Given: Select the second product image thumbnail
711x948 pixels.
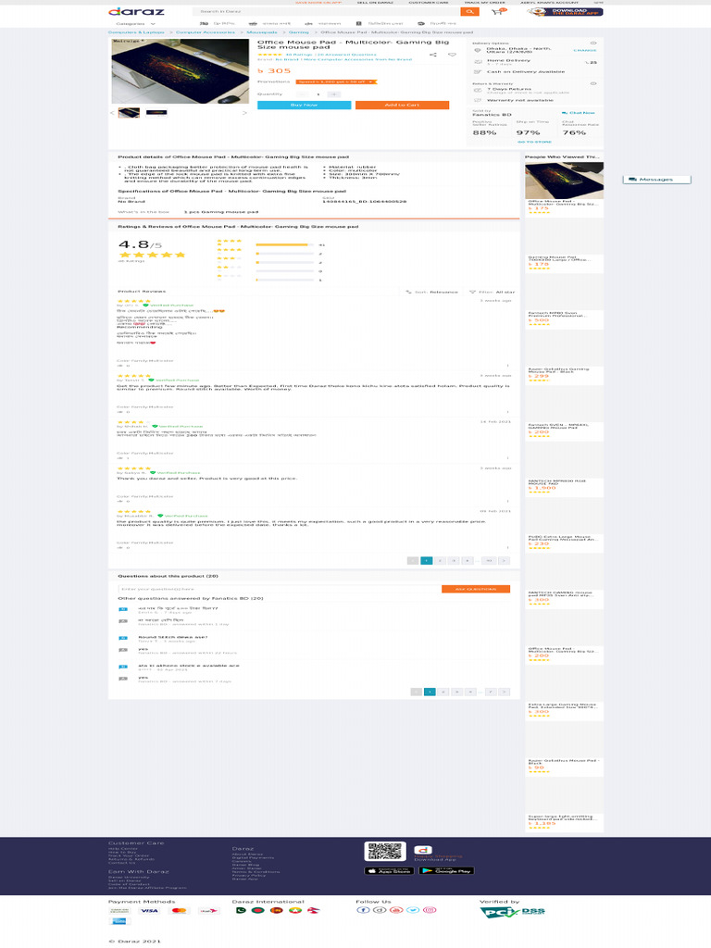Looking at the screenshot, I should tap(156, 112).
